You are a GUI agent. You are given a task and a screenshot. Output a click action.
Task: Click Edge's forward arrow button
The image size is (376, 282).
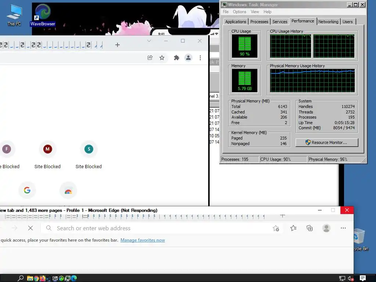pyautogui.click(x=14, y=228)
